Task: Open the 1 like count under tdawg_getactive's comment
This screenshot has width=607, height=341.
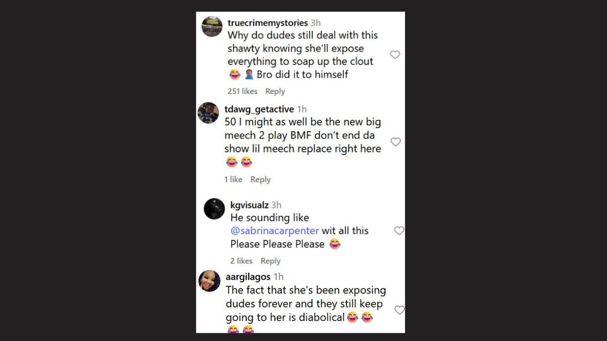Action: coord(233,179)
